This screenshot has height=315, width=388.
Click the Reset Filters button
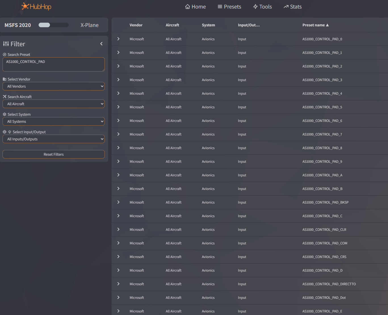coord(54,154)
